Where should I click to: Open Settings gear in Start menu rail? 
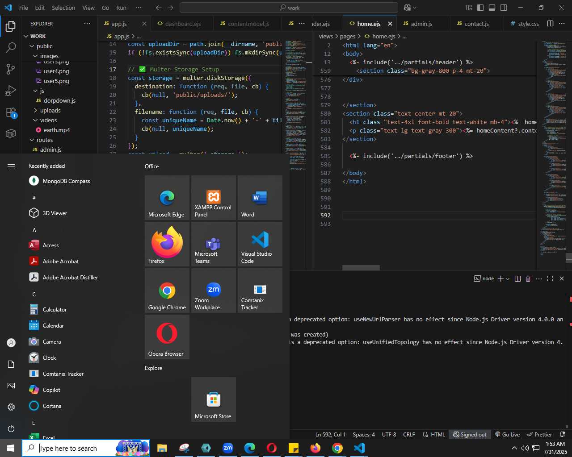click(11, 407)
